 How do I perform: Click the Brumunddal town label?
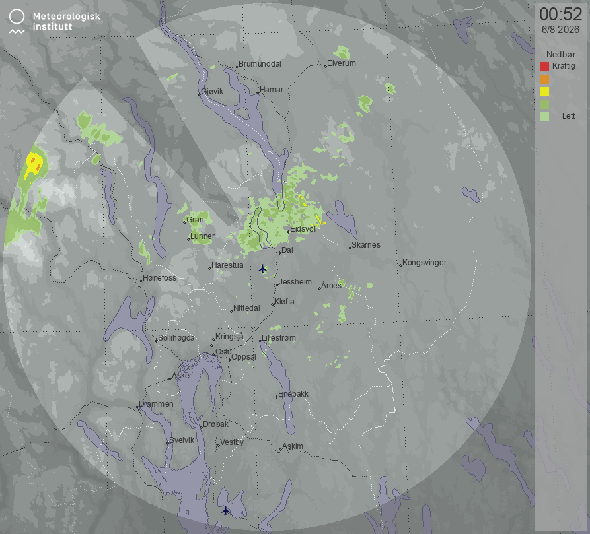(x=260, y=64)
